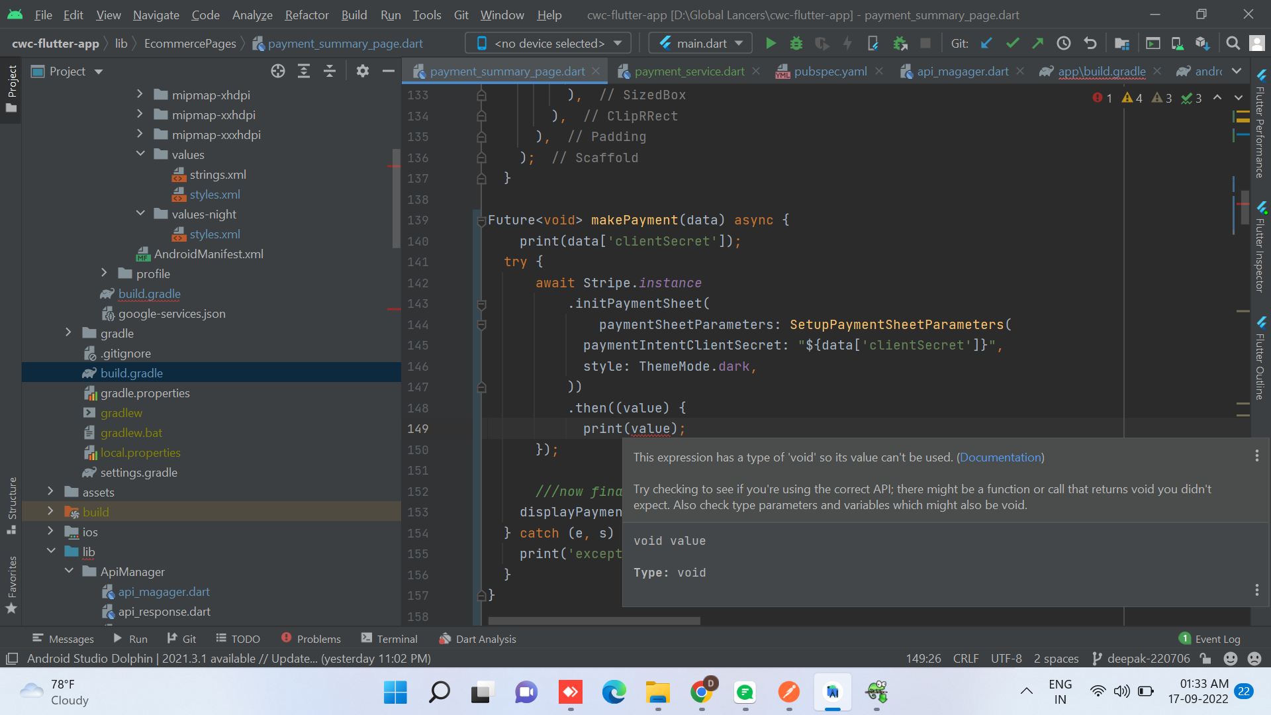
Task: Open Dart Analysis tool window
Action: (477, 639)
